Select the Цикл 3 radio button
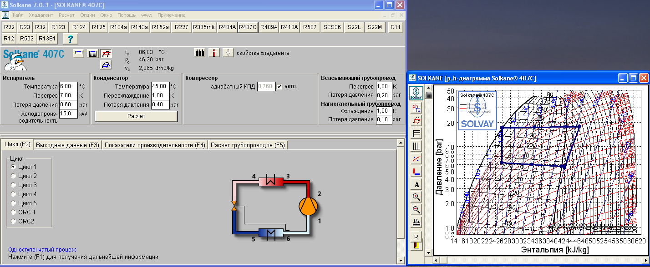650x267 pixels. [x=13, y=185]
